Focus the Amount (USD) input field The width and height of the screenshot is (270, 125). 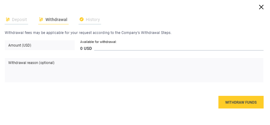pos(39,45)
